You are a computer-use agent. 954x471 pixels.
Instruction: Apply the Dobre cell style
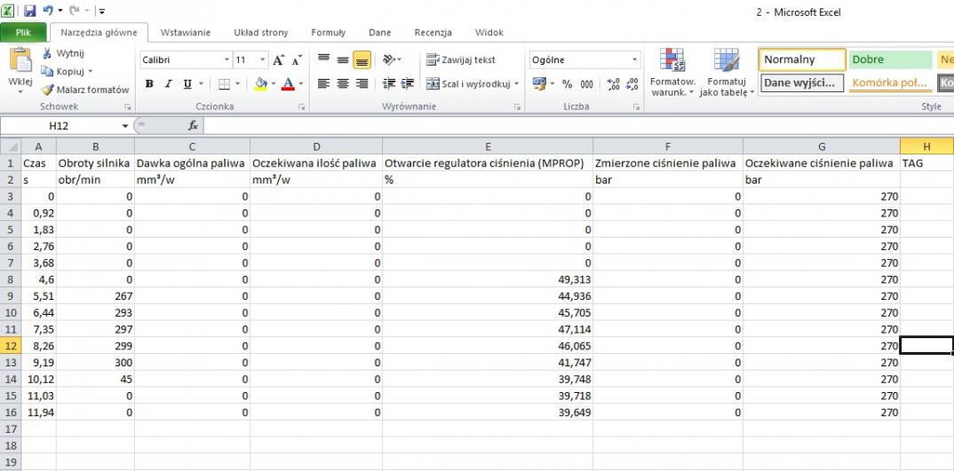(887, 60)
